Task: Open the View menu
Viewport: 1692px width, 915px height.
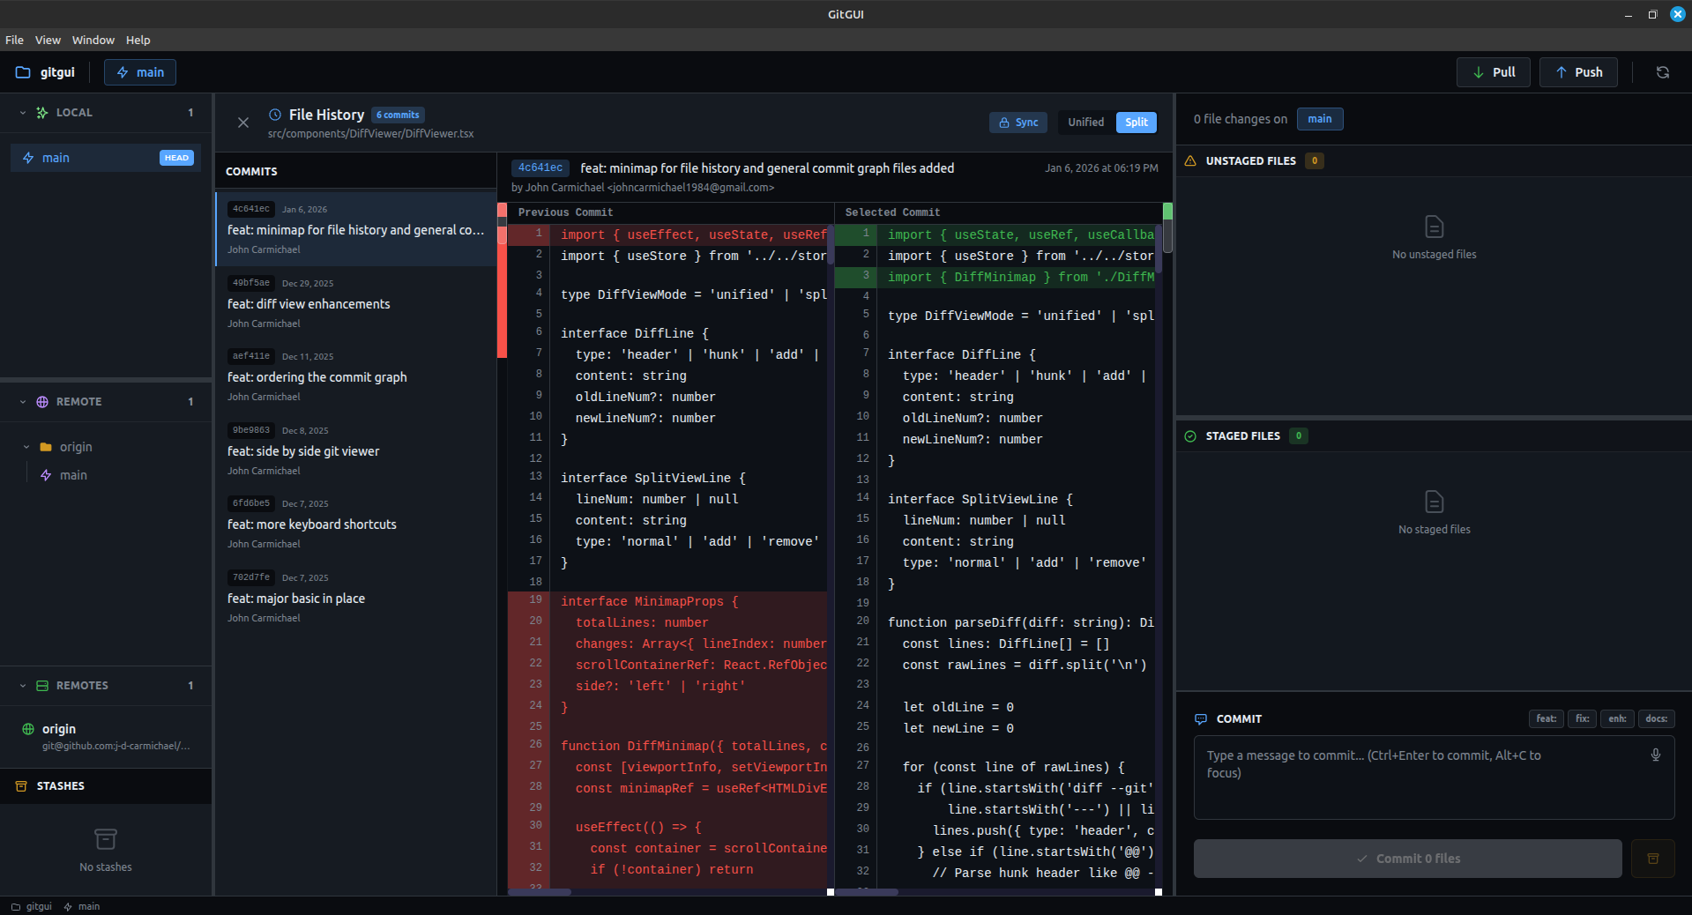Action: pos(48,40)
